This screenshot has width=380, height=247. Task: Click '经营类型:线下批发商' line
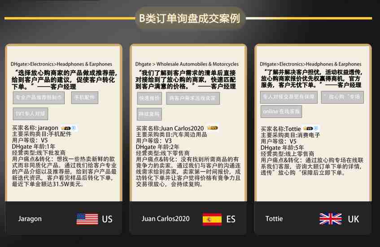39,153
